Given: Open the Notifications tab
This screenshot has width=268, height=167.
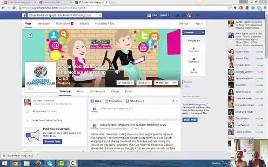Looking at the screenshot, I should coord(65,24).
